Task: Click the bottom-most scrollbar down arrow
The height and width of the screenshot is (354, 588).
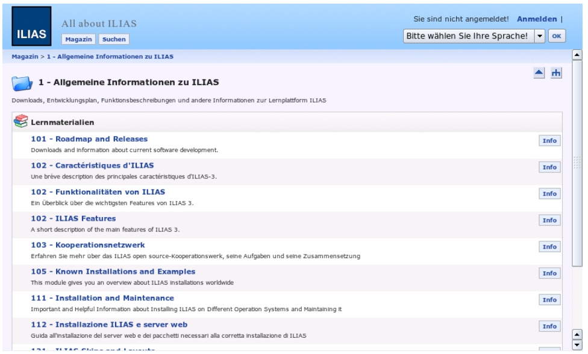Action: point(577,344)
